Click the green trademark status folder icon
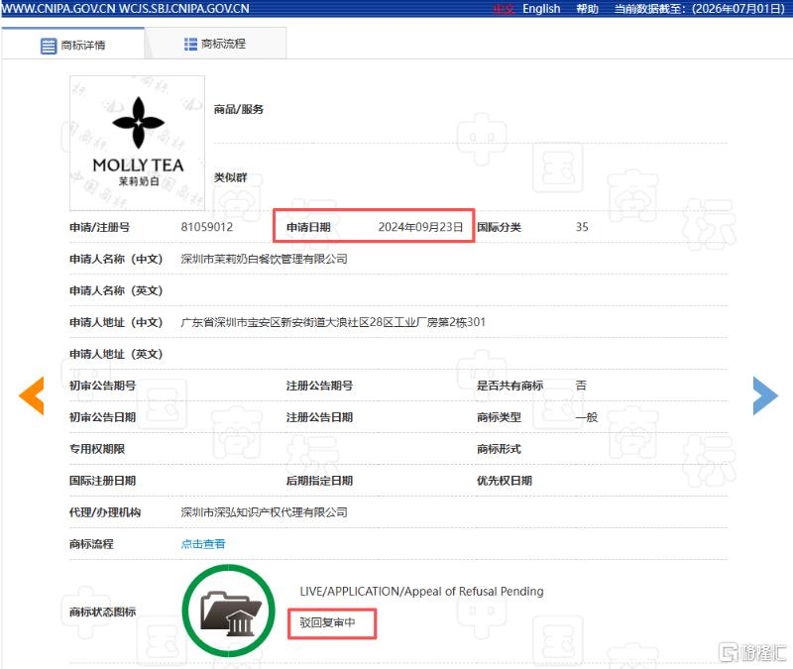 coord(229,611)
